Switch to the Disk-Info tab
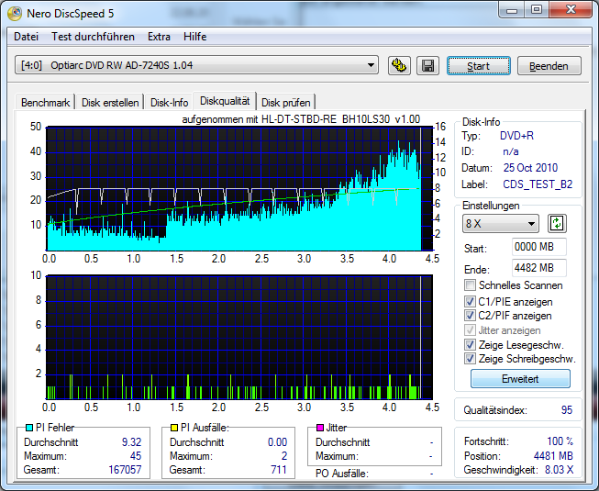 coord(169,103)
